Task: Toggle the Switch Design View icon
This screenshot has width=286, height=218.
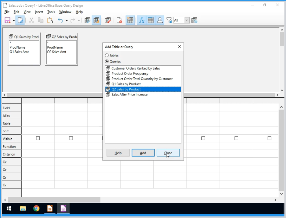Action: [96, 20]
